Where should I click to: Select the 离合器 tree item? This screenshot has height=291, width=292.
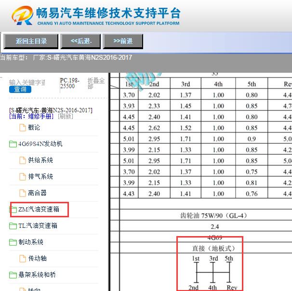point(37,193)
